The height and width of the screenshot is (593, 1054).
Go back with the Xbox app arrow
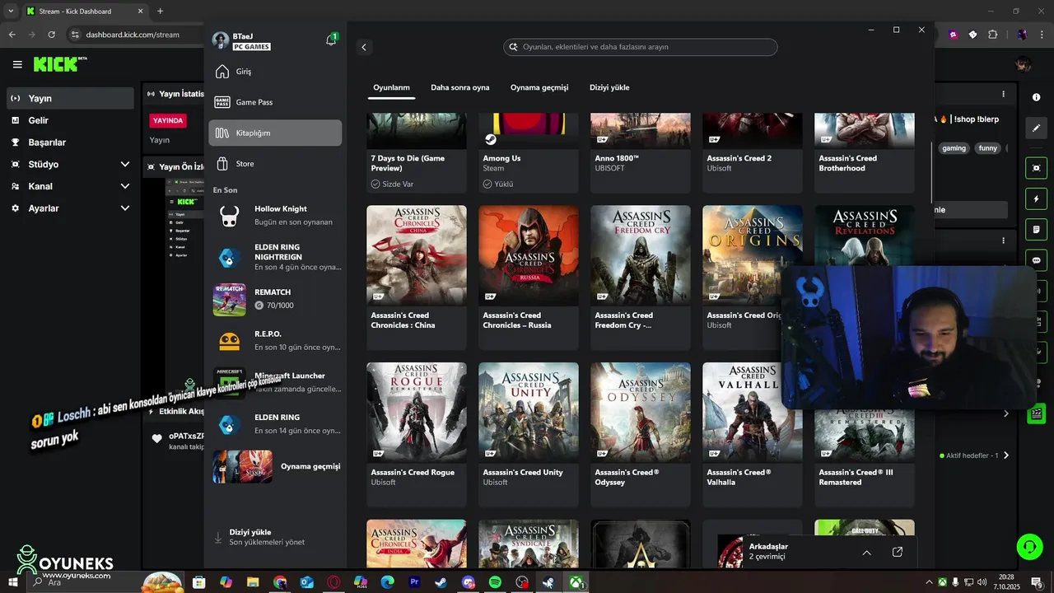tap(364, 47)
